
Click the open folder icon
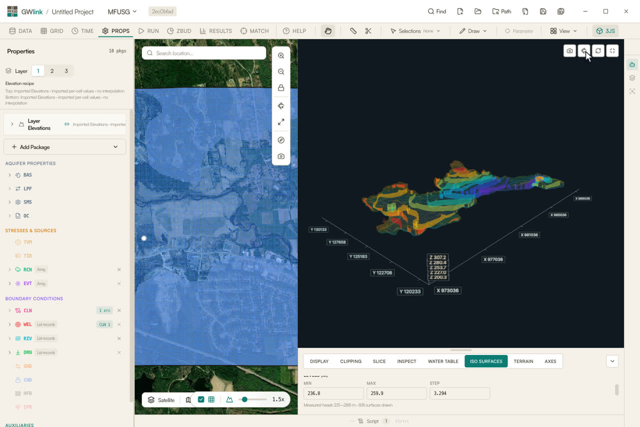coord(478,11)
